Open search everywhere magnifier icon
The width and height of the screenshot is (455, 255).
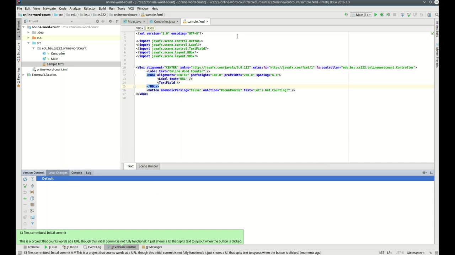pos(437,15)
